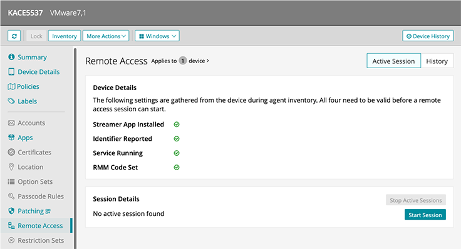Open the Inventory button
The width and height of the screenshot is (461, 249).
click(x=65, y=36)
